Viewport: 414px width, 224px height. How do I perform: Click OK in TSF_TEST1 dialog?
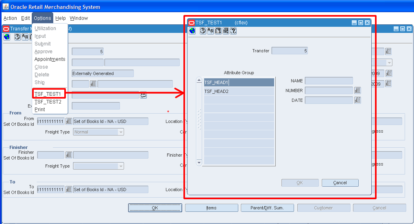[x=300, y=183]
